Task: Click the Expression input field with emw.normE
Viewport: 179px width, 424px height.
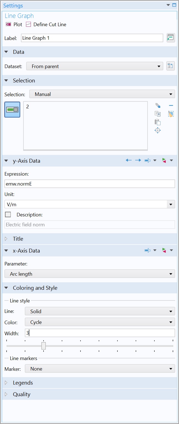Action: point(90,184)
